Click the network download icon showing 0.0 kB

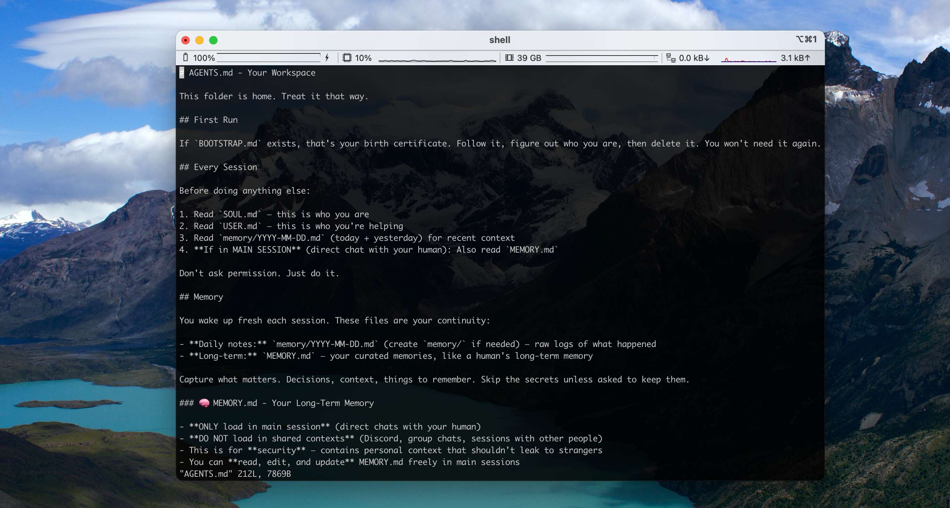pyautogui.click(x=671, y=58)
